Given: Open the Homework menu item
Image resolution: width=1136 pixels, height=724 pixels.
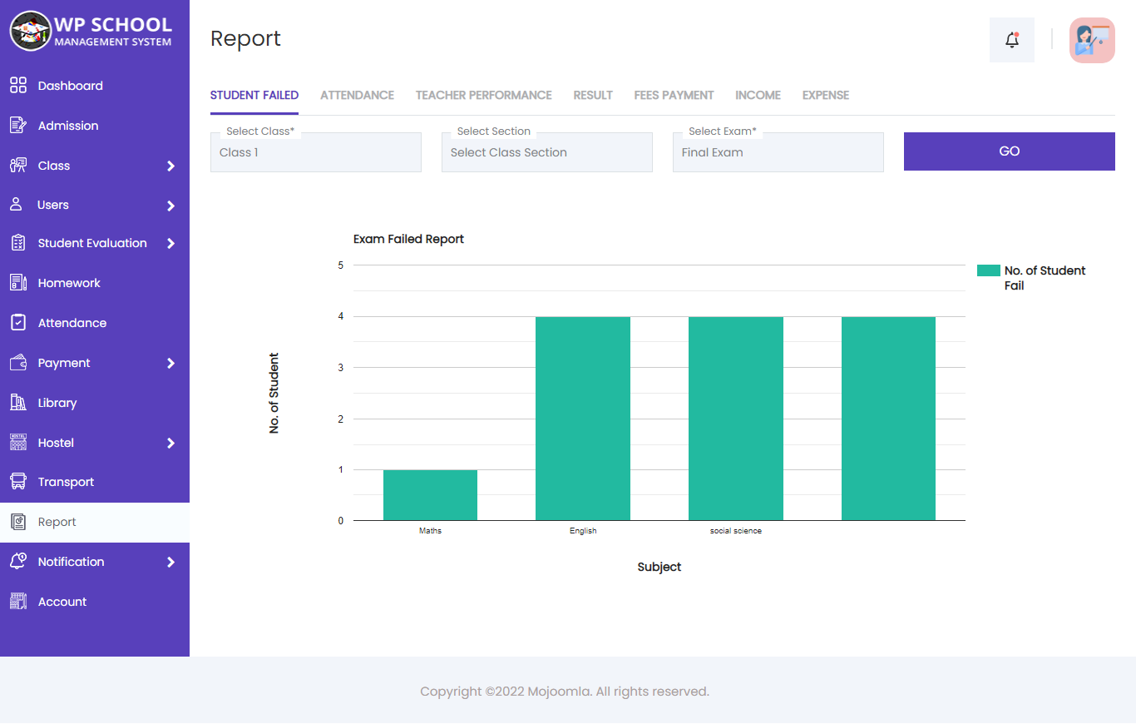Looking at the screenshot, I should pos(95,283).
